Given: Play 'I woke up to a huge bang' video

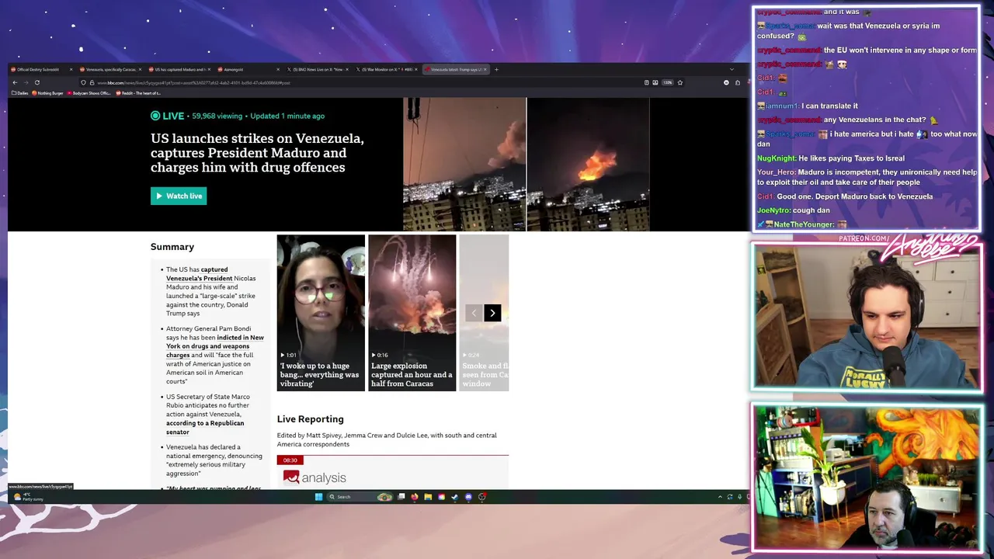Looking at the screenshot, I should [x=321, y=313].
